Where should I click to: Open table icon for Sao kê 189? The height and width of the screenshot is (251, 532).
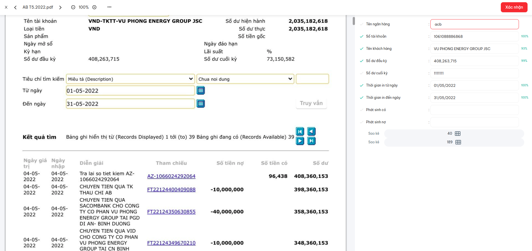click(x=458, y=142)
